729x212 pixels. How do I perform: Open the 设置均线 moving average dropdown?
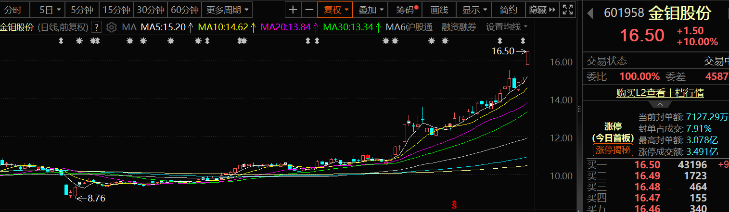tap(506, 27)
